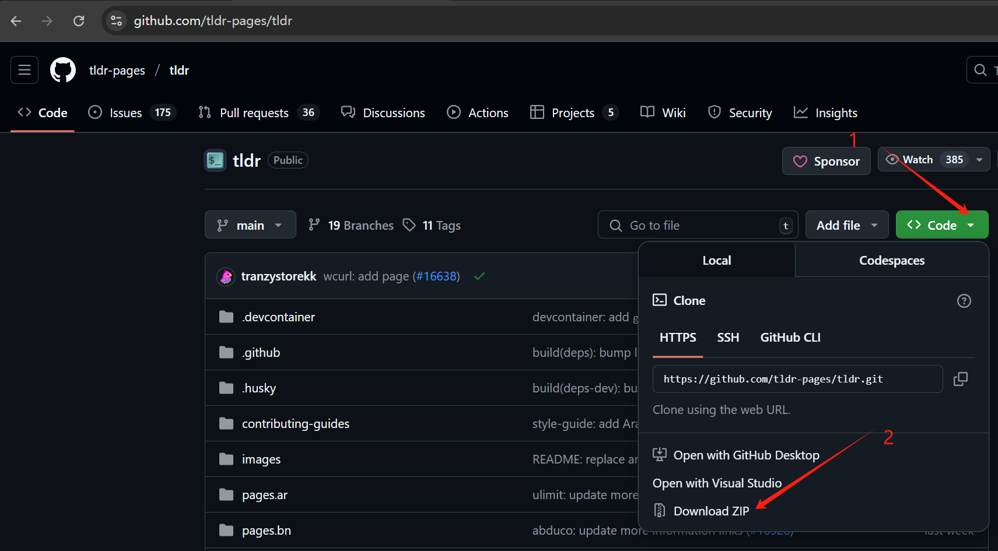Viewport: 998px width, 551px height.
Task: Open the contributing-guides folder
Action: coord(296,423)
